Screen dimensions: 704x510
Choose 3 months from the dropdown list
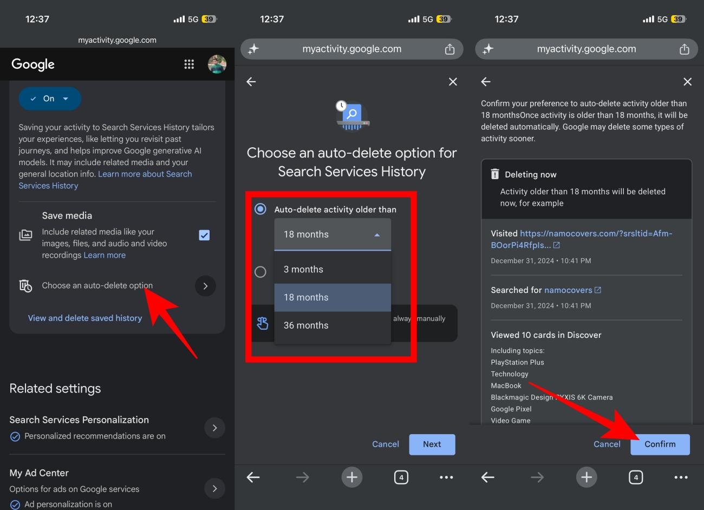point(333,270)
